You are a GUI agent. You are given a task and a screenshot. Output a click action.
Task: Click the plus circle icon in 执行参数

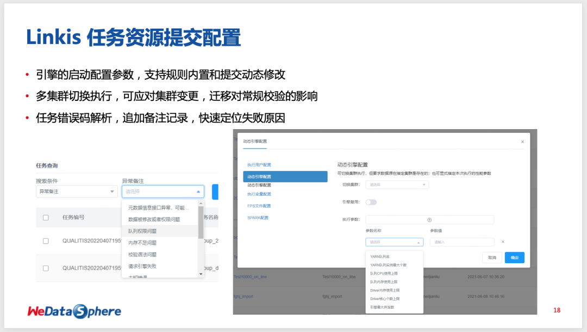coord(429,220)
